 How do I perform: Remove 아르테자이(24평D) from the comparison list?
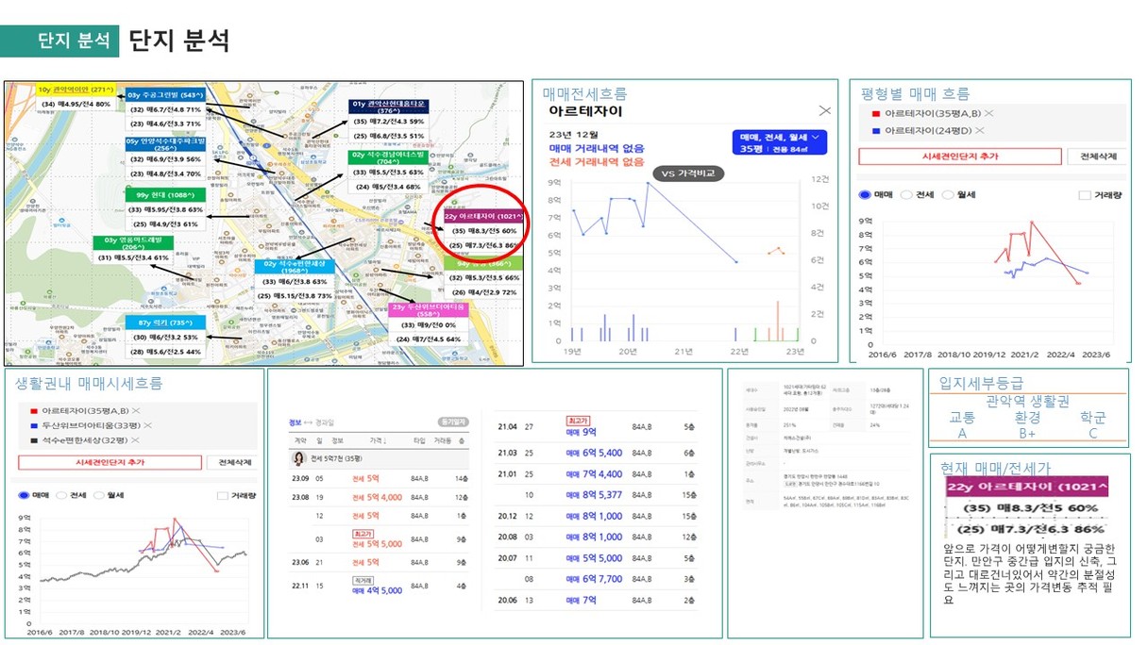click(978, 131)
